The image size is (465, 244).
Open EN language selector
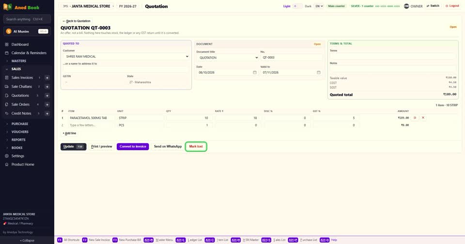[x=319, y=6]
